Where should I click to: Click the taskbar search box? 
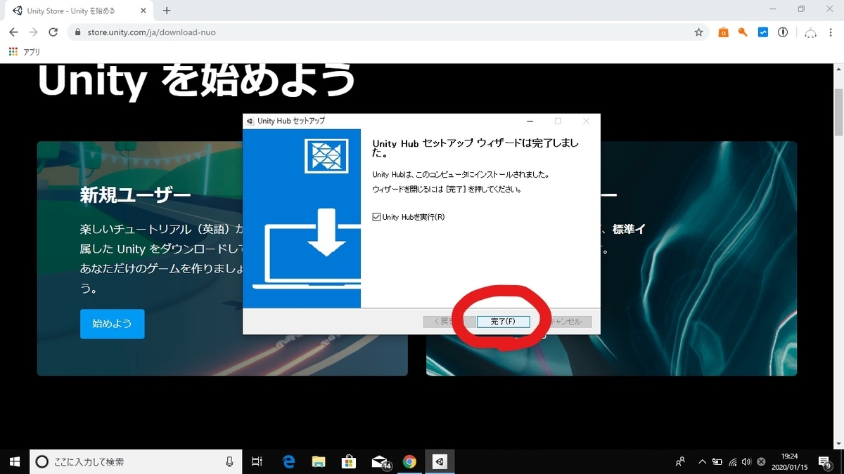coord(136,461)
